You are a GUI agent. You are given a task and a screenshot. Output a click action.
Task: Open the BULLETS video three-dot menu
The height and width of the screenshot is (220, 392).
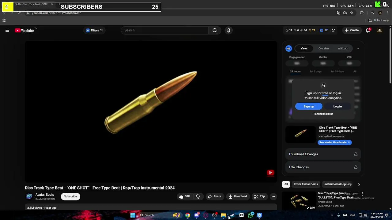coord(362,194)
